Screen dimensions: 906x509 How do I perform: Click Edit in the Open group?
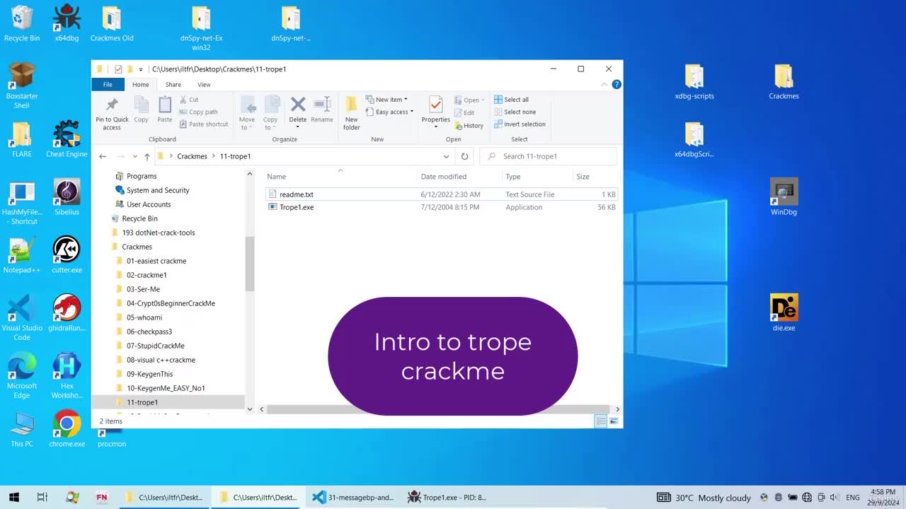464,112
